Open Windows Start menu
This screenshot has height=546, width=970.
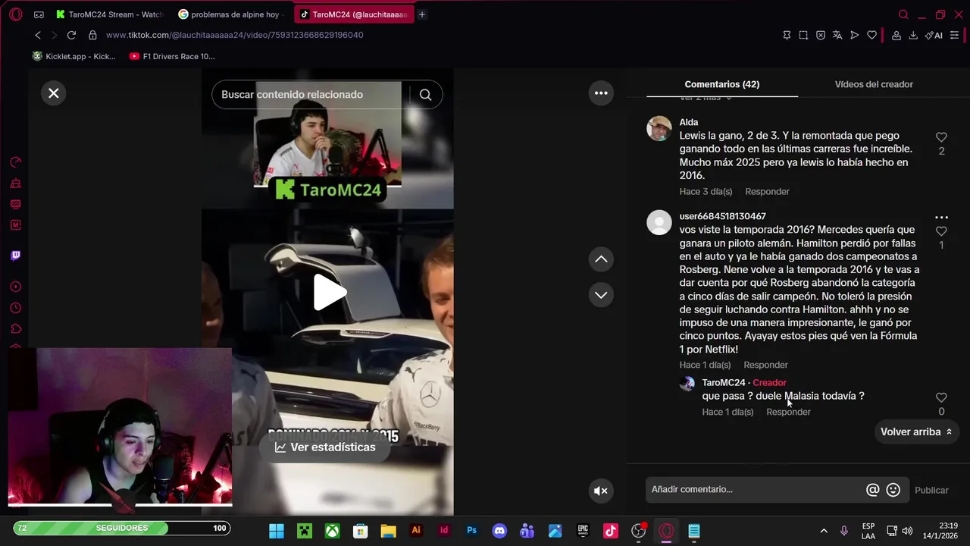click(x=277, y=531)
